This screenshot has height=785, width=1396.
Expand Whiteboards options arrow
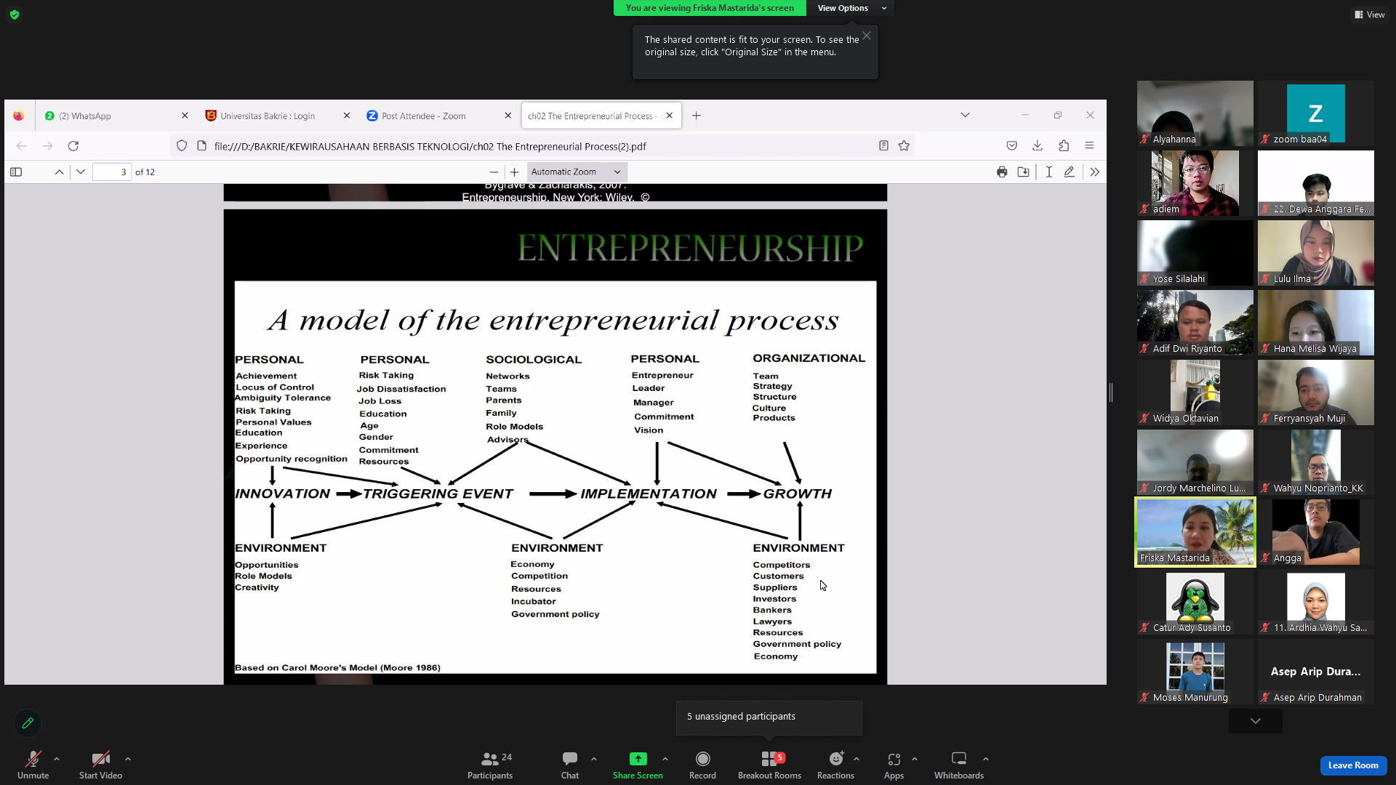tap(986, 759)
